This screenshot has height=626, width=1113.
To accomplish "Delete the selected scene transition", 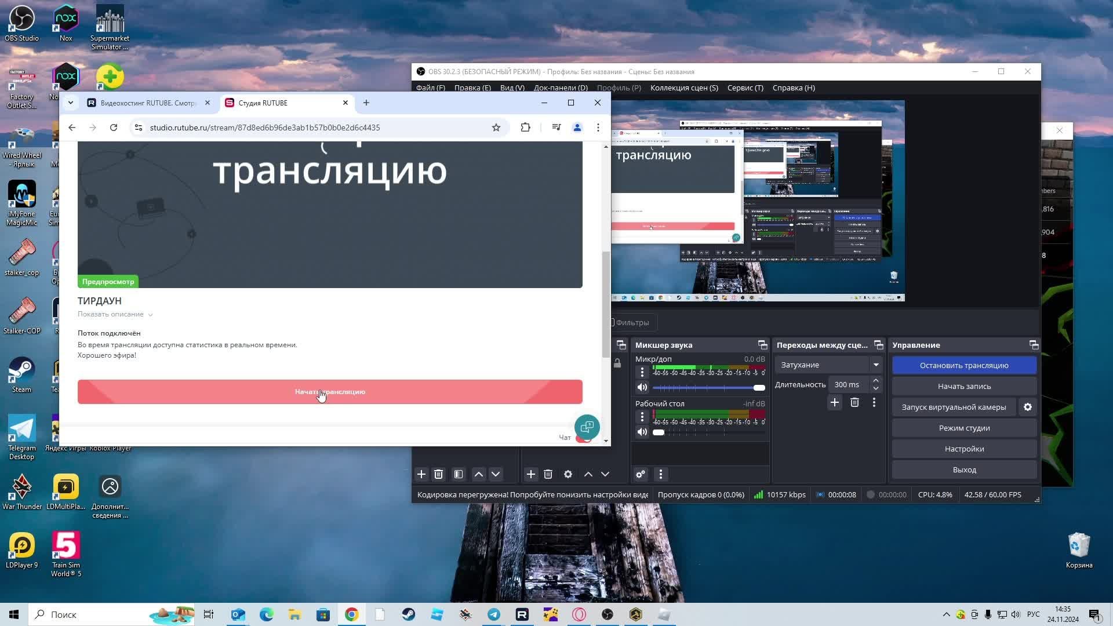I will click(854, 402).
